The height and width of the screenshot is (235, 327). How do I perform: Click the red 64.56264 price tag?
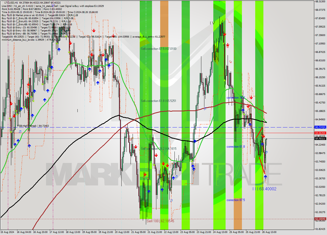(320, 133)
